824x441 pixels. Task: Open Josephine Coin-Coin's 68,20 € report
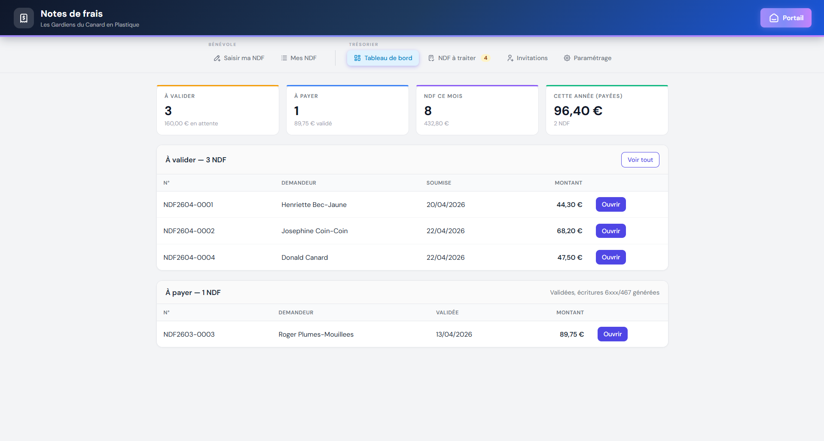[x=610, y=231]
